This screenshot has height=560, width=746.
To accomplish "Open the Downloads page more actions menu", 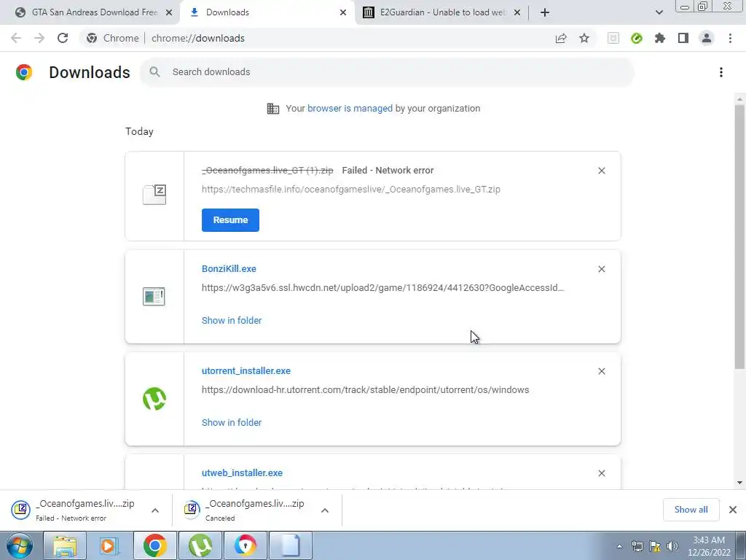I will coord(721,72).
